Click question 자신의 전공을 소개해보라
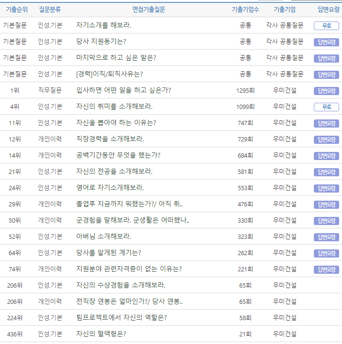The width and height of the screenshot is (342, 344). click(x=114, y=172)
